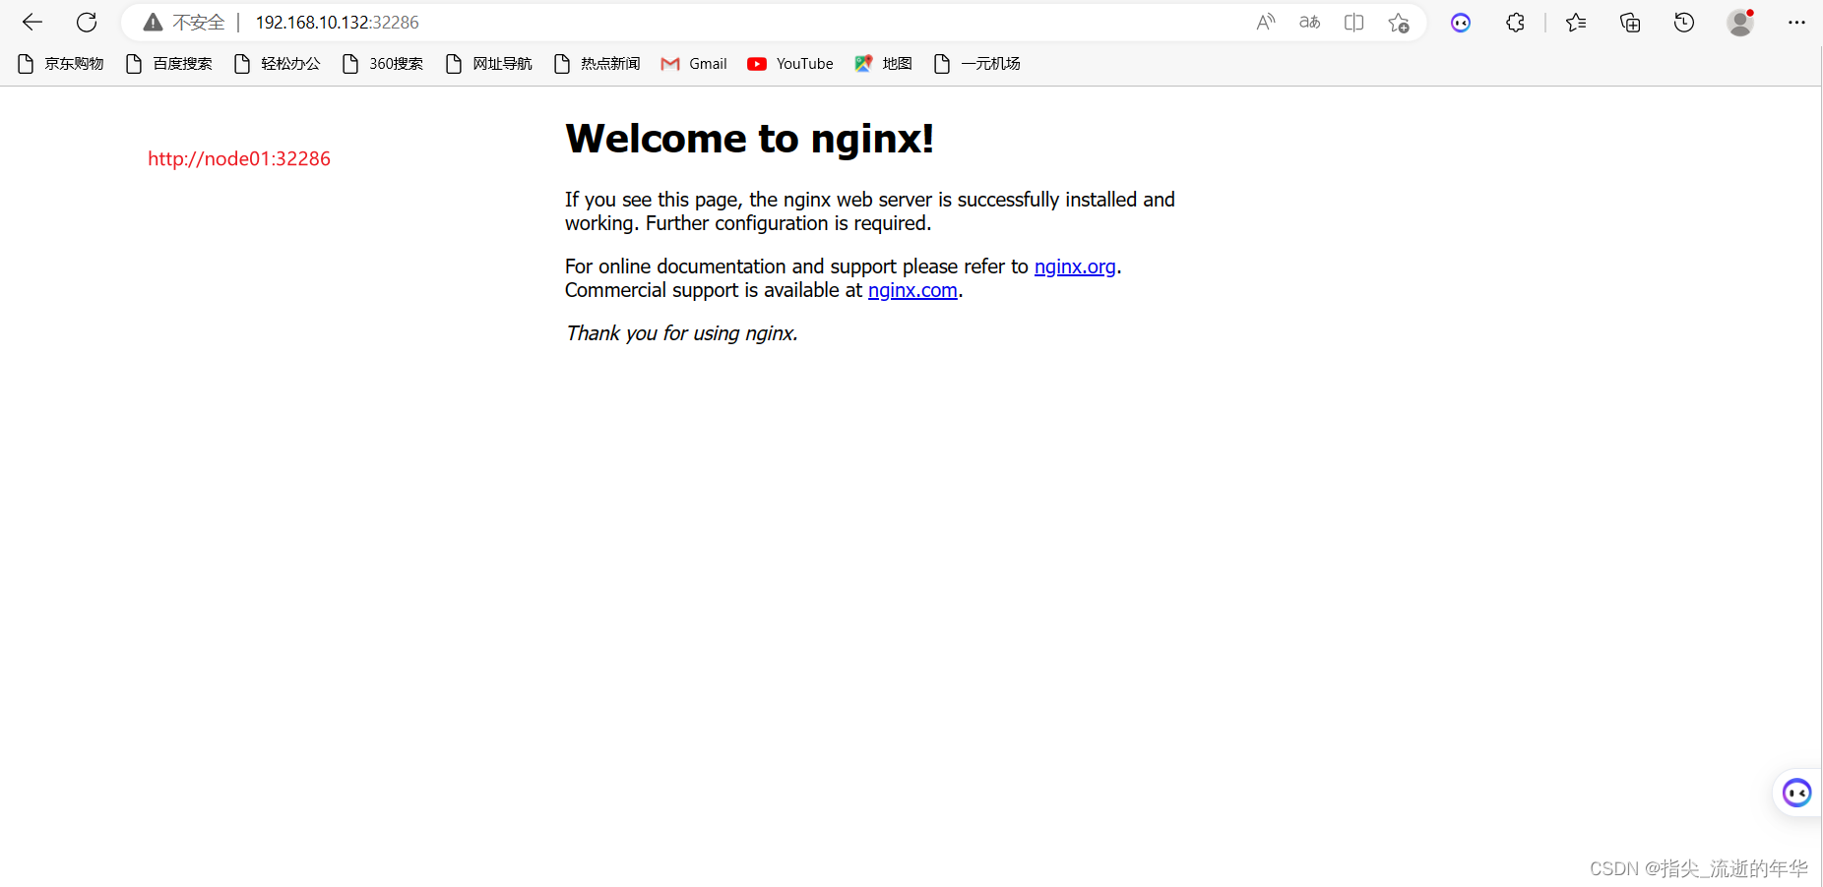Add this page to favorites star
This screenshot has width=1823, height=887.
point(1399,23)
